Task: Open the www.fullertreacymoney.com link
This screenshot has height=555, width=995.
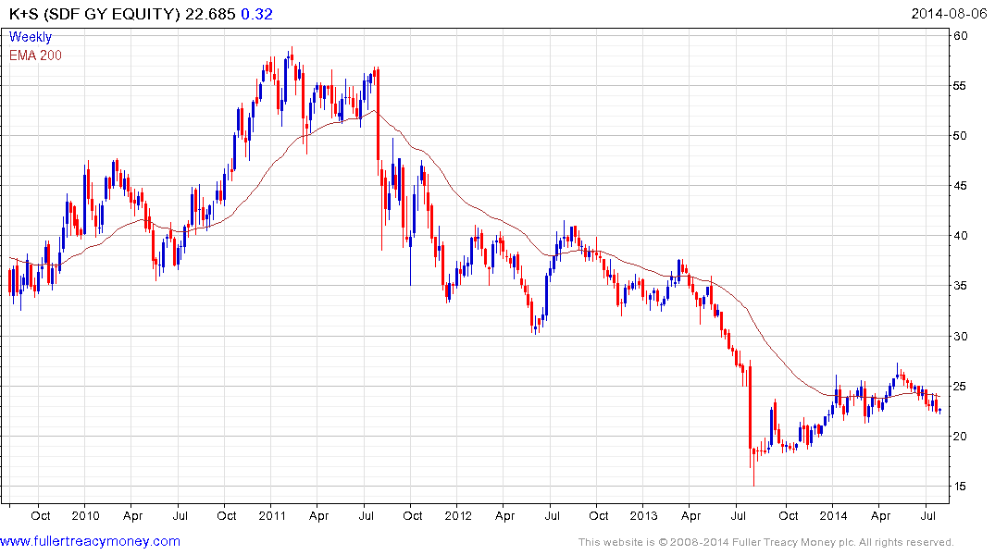Action: (x=90, y=542)
